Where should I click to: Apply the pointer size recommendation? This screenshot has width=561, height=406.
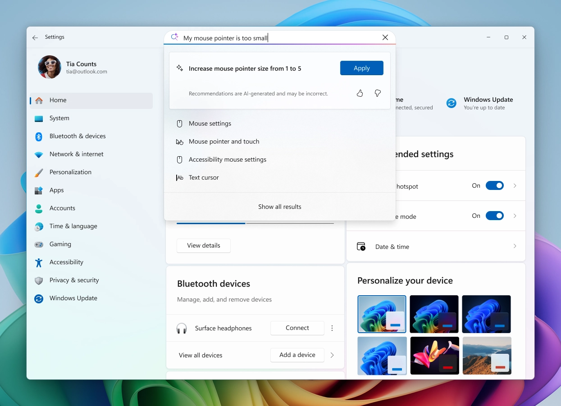(x=362, y=68)
